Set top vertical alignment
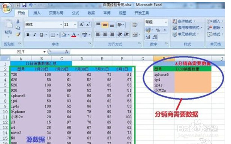 point(98,25)
